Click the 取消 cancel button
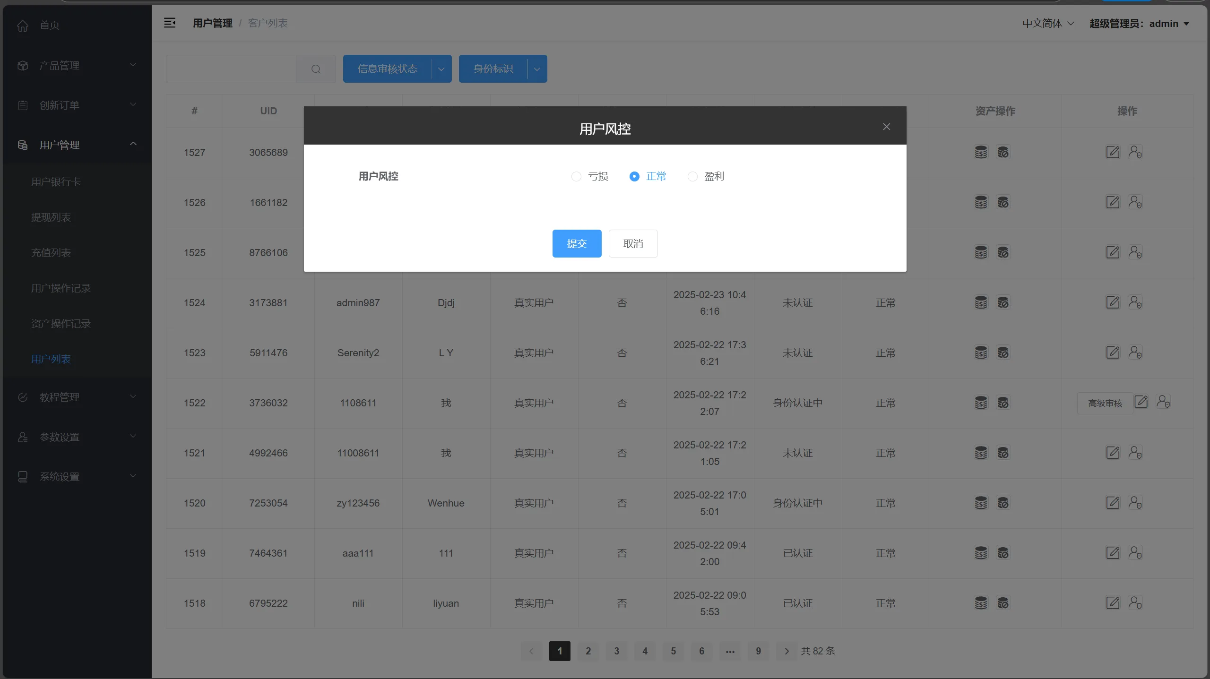Screen dimensions: 1210x679 (633, 243)
